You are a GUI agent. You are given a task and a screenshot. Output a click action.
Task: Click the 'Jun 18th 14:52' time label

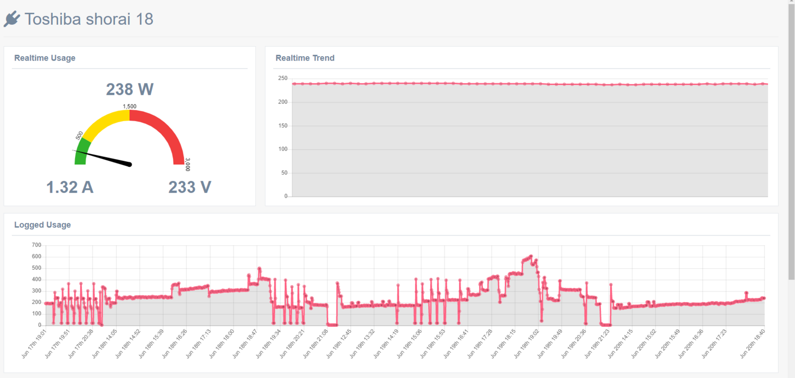pyautogui.click(x=128, y=343)
